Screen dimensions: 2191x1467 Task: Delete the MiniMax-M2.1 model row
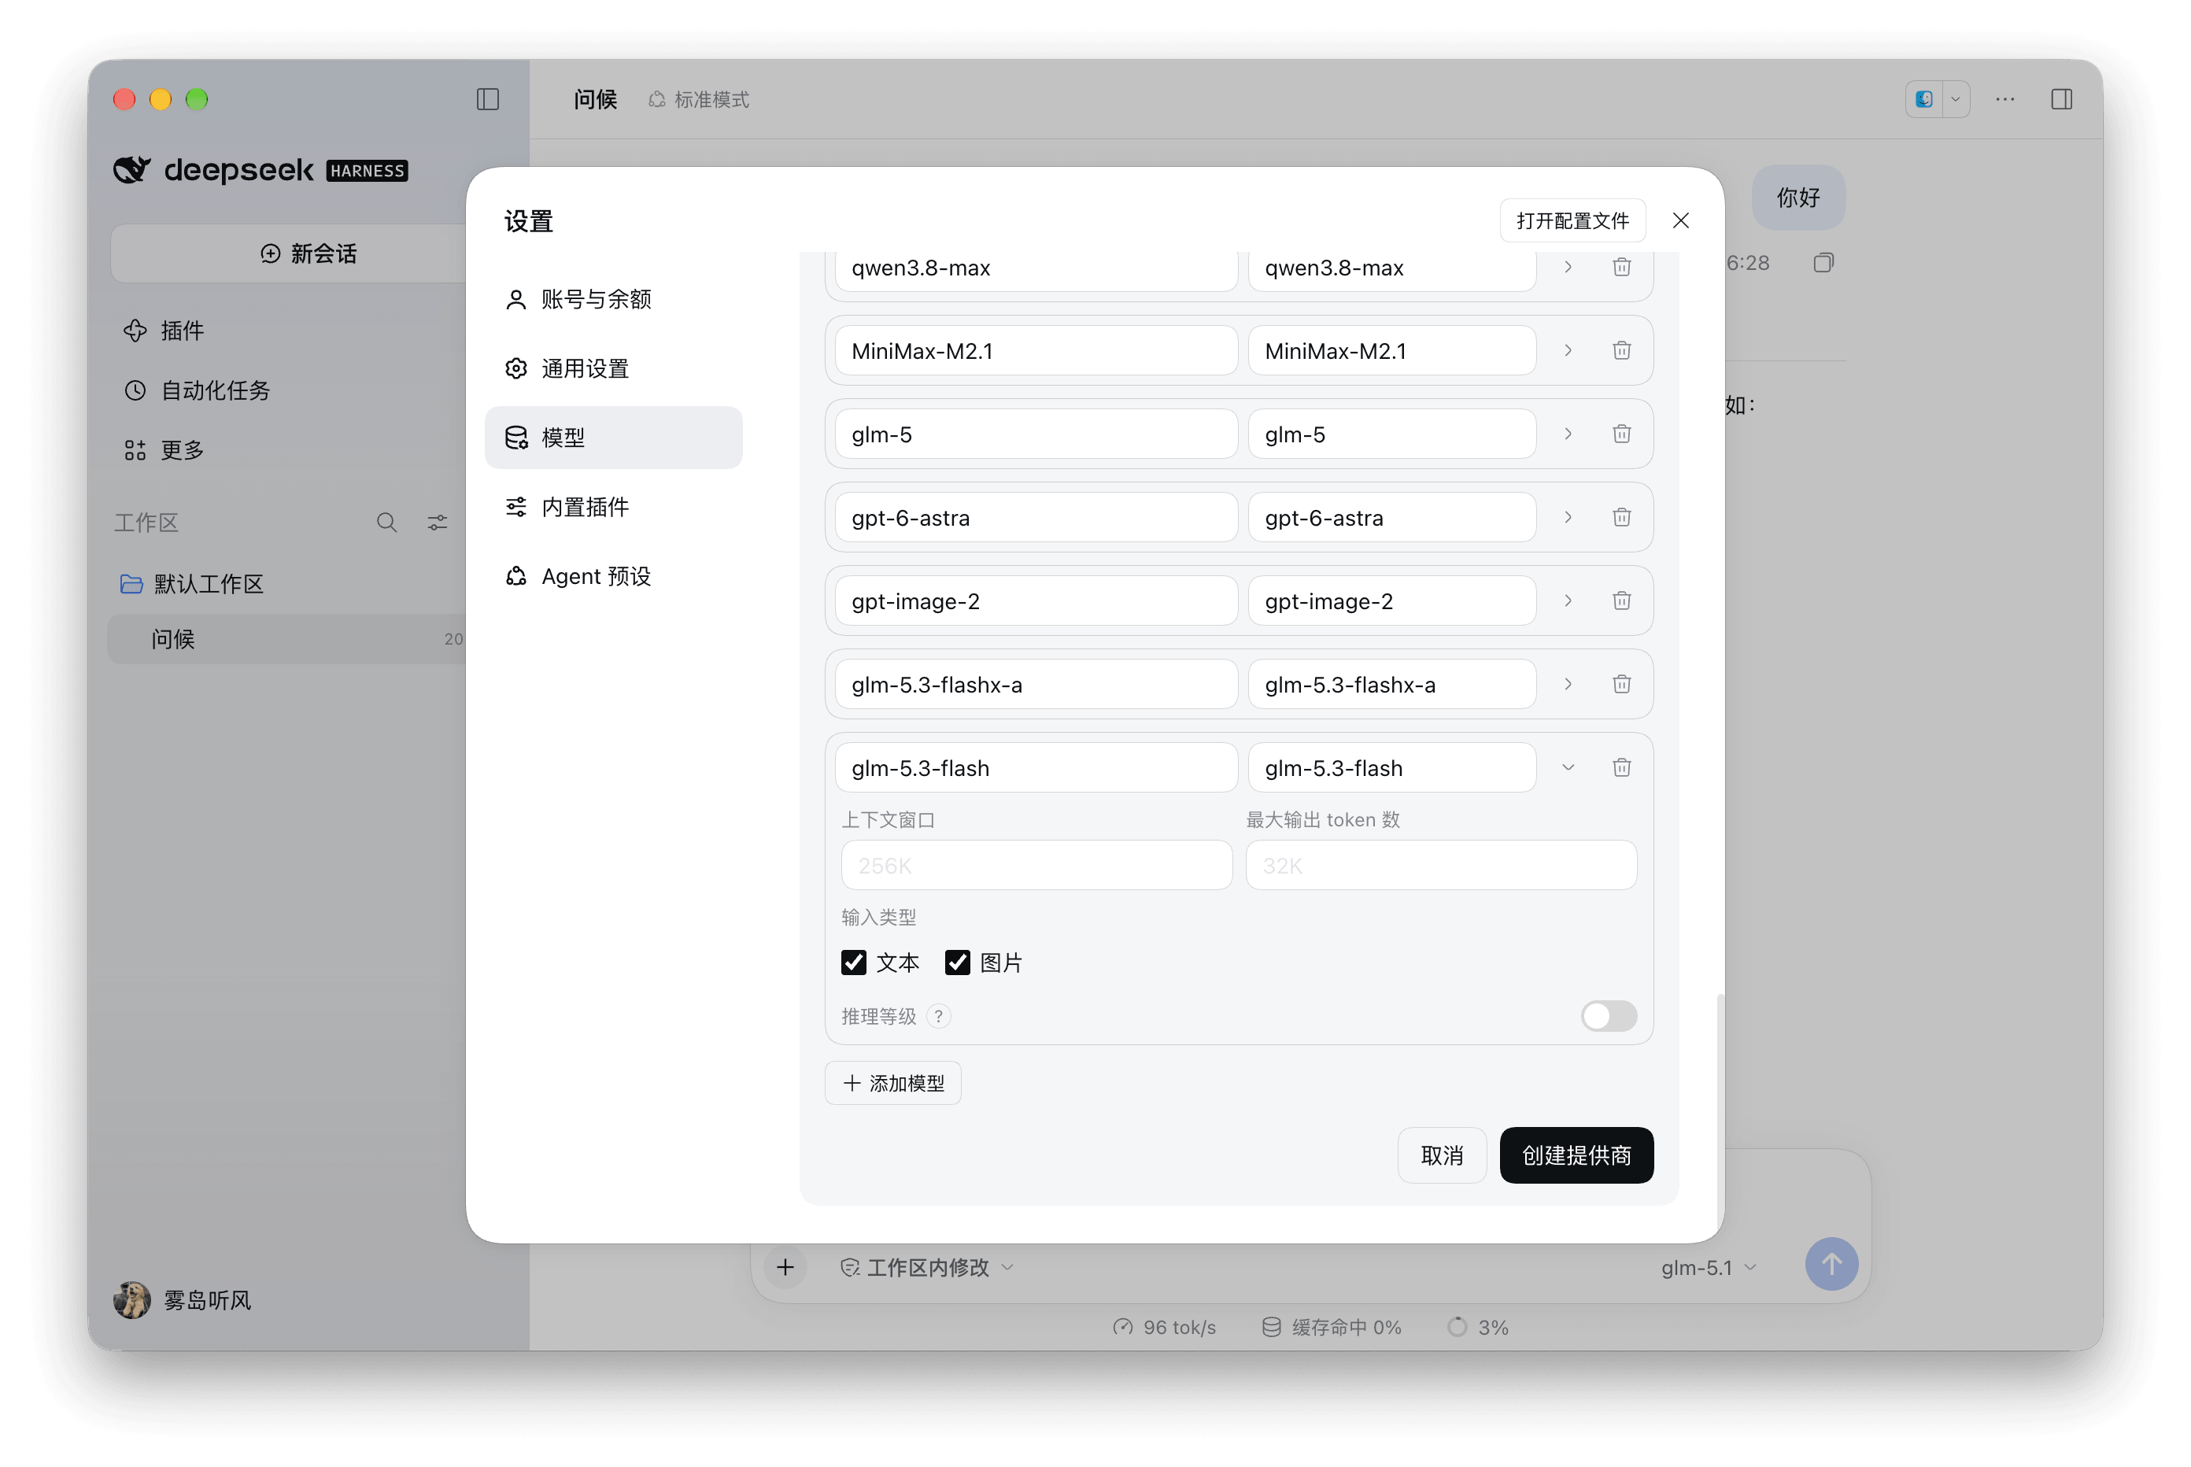coord(1621,350)
